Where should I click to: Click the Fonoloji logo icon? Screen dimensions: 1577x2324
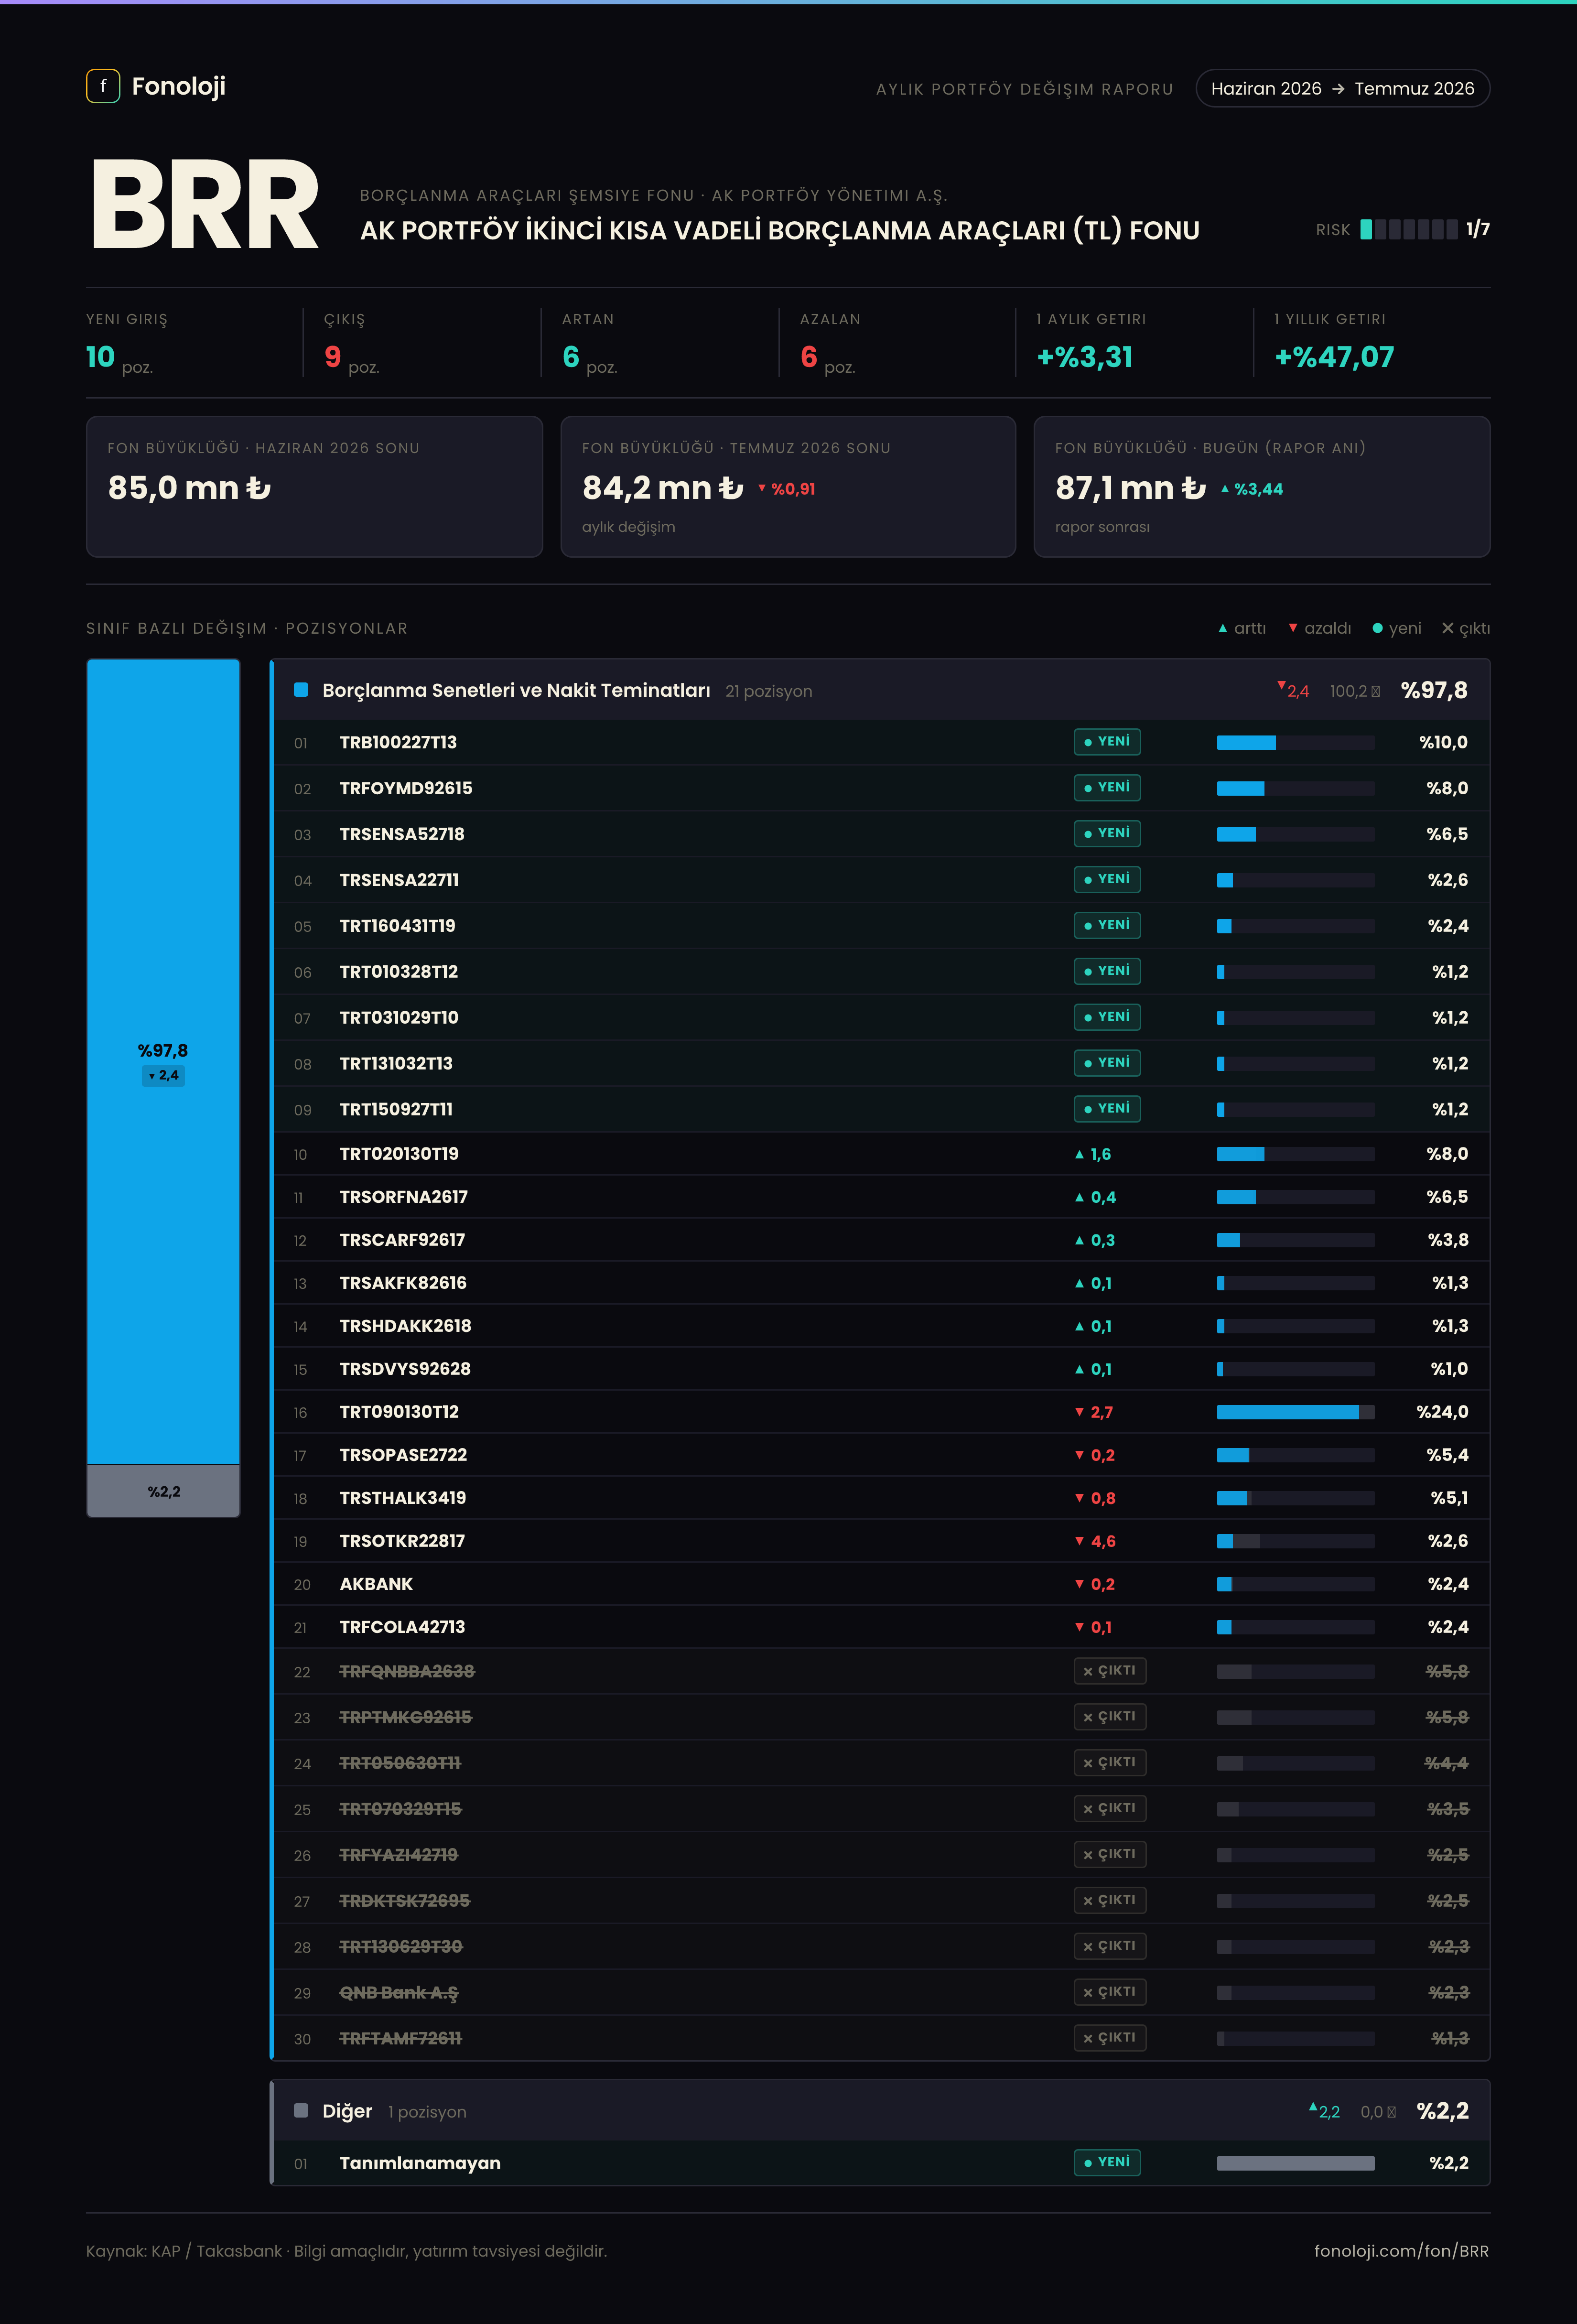pos(103,86)
